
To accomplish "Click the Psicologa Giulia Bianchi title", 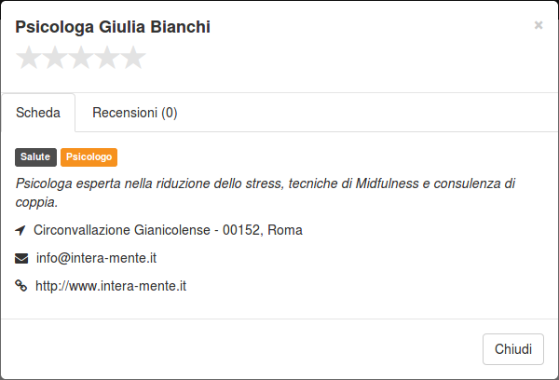I will click(x=113, y=27).
